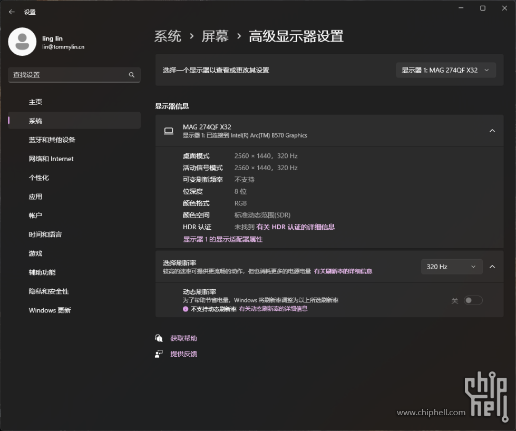The width and height of the screenshot is (516, 431).
Task: Open Windows 更新 settings
Action: 74,310
